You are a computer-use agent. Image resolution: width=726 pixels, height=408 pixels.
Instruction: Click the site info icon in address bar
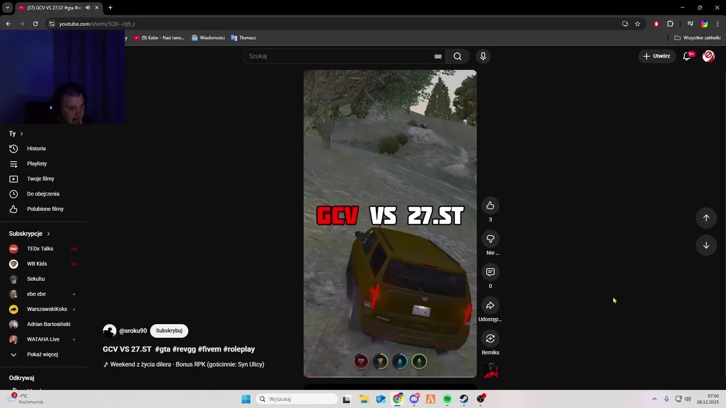click(x=52, y=24)
